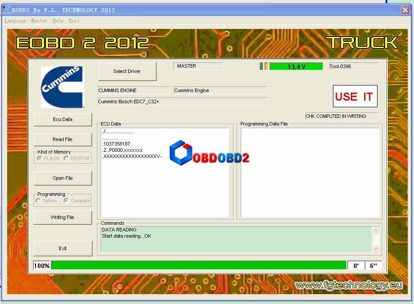Click the Cummins logo image
Viewport: 414px width, 304px height.
[62, 87]
